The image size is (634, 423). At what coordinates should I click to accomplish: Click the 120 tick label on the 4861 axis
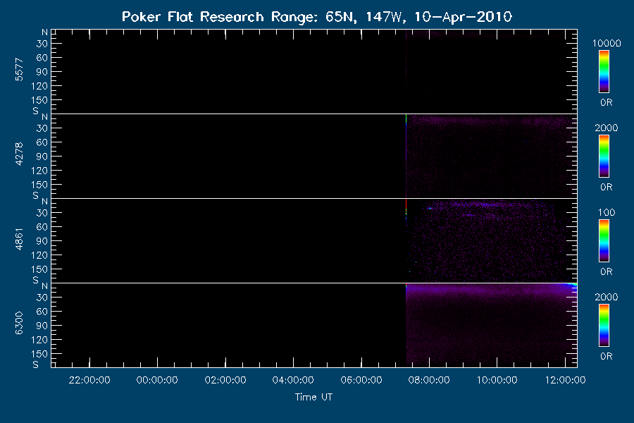point(39,255)
